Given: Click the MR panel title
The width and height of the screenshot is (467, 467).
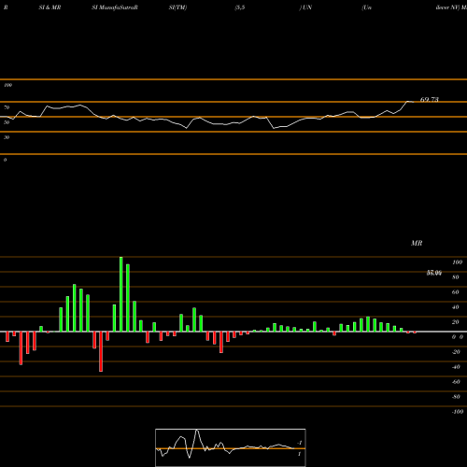Looking at the screenshot, I should click(417, 243).
